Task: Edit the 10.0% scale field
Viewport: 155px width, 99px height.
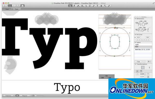Action: (142, 74)
